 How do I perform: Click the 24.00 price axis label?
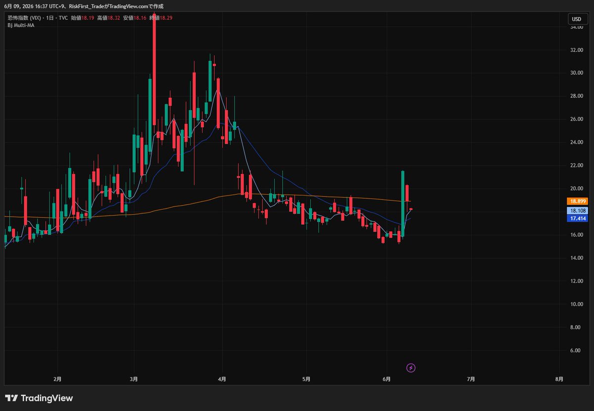[576, 143]
